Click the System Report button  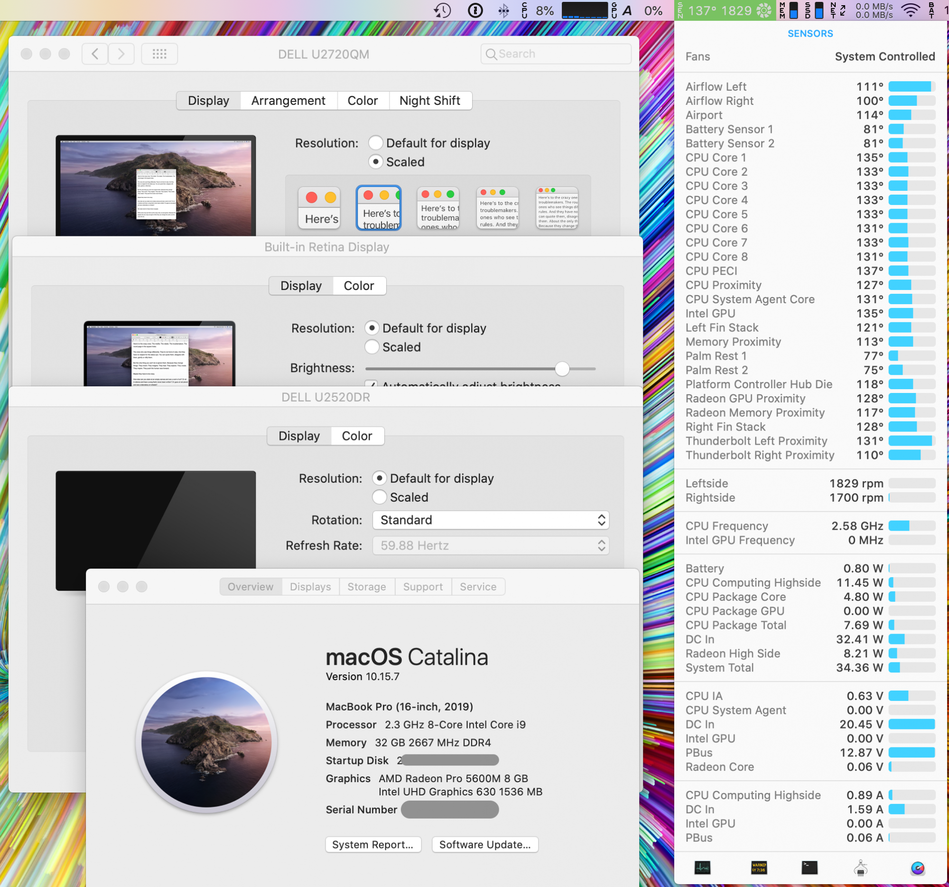click(373, 844)
